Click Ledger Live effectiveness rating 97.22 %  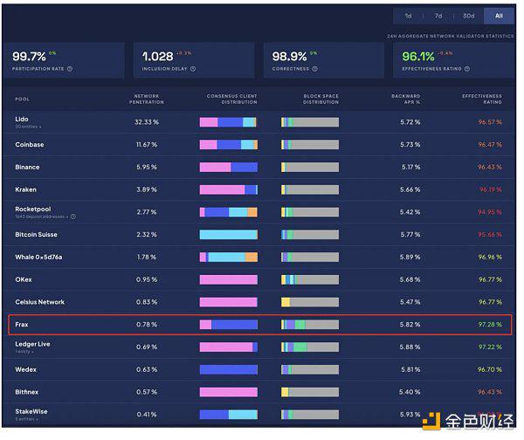[490, 347]
